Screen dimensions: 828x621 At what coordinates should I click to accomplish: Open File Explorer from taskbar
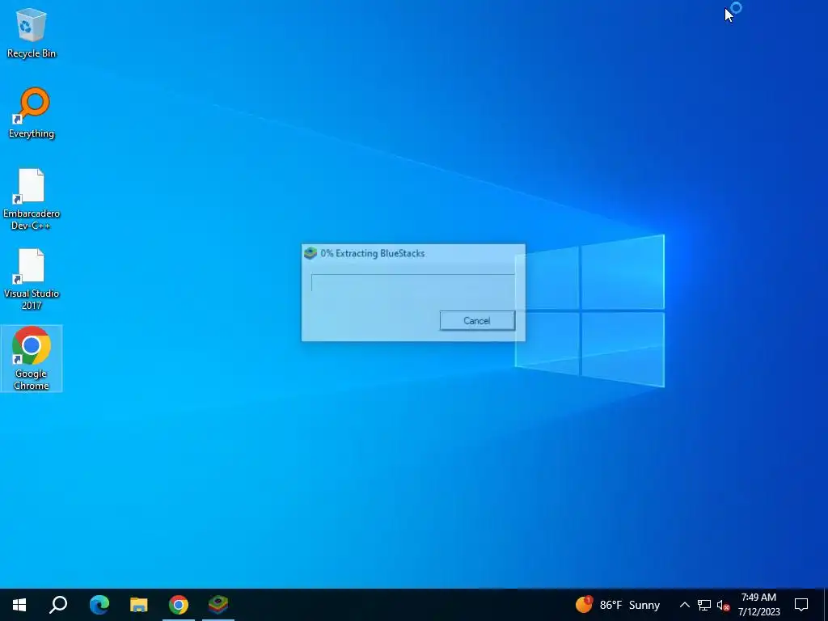[x=138, y=605]
